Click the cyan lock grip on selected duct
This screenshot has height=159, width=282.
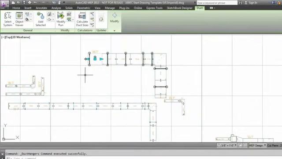click(x=95, y=58)
